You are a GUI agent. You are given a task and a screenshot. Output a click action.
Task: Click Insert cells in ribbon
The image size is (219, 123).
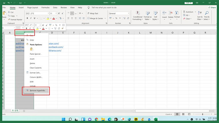164,16
